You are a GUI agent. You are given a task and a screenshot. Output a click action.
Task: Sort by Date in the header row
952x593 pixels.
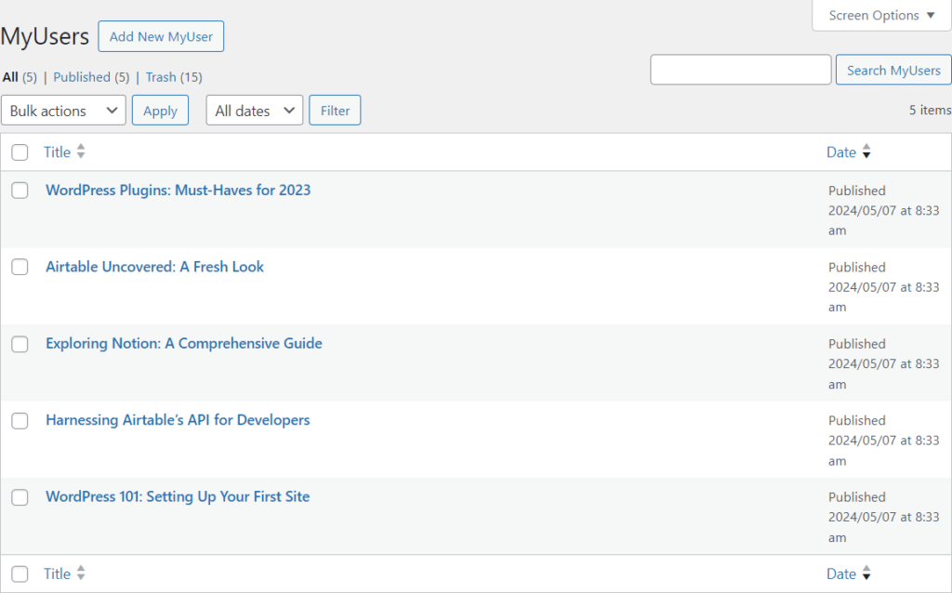(841, 152)
